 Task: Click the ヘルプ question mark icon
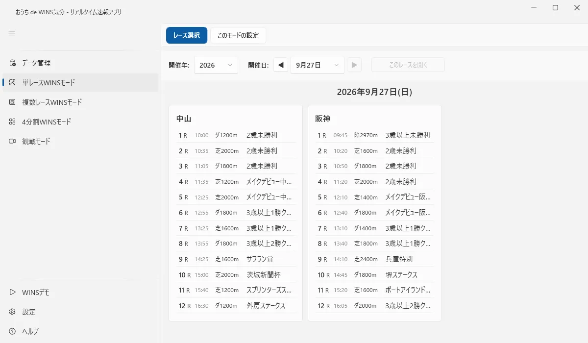point(12,332)
